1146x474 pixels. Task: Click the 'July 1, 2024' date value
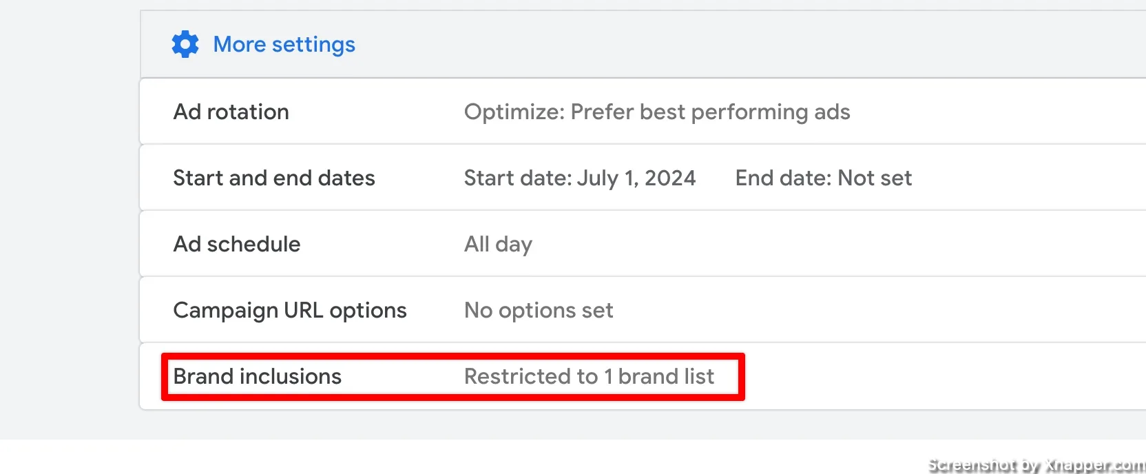pos(636,178)
